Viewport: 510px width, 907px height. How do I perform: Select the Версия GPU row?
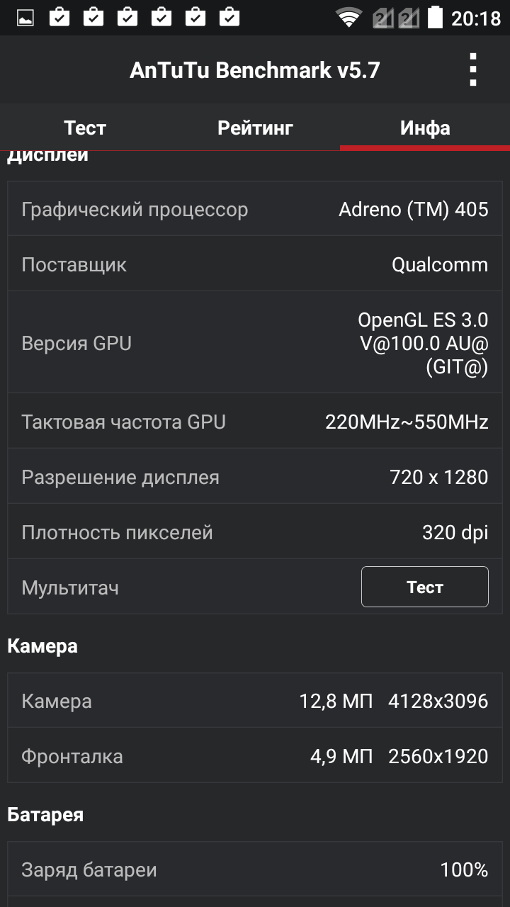tap(255, 343)
